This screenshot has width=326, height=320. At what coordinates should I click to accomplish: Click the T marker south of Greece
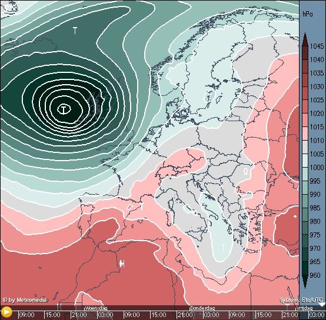pos(223,248)
